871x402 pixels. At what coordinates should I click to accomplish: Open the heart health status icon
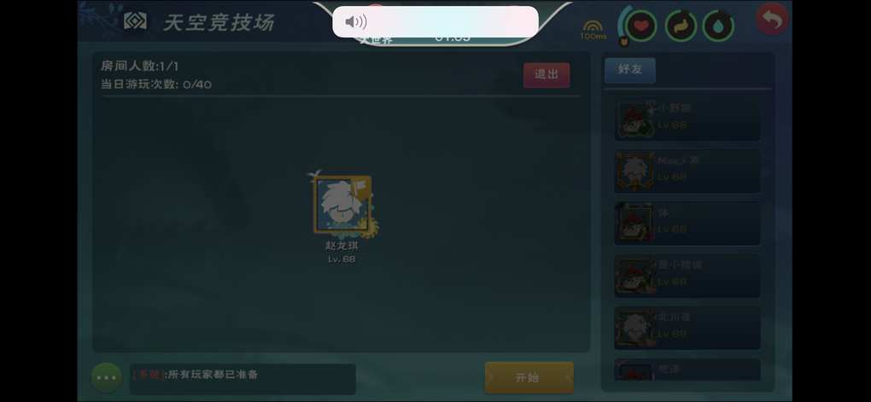[641, 26]
